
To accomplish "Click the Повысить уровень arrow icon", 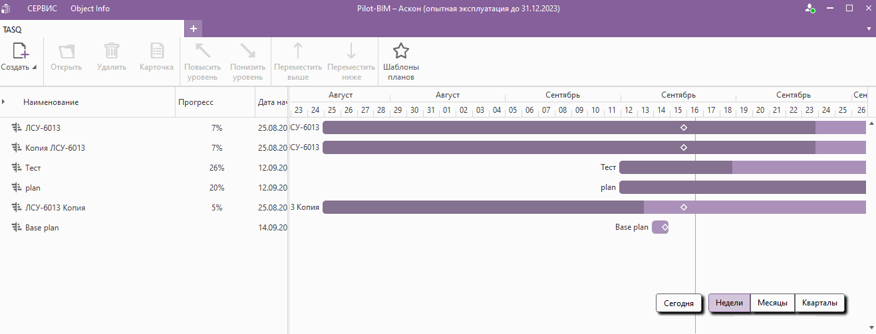I will [x=202, y=51].
